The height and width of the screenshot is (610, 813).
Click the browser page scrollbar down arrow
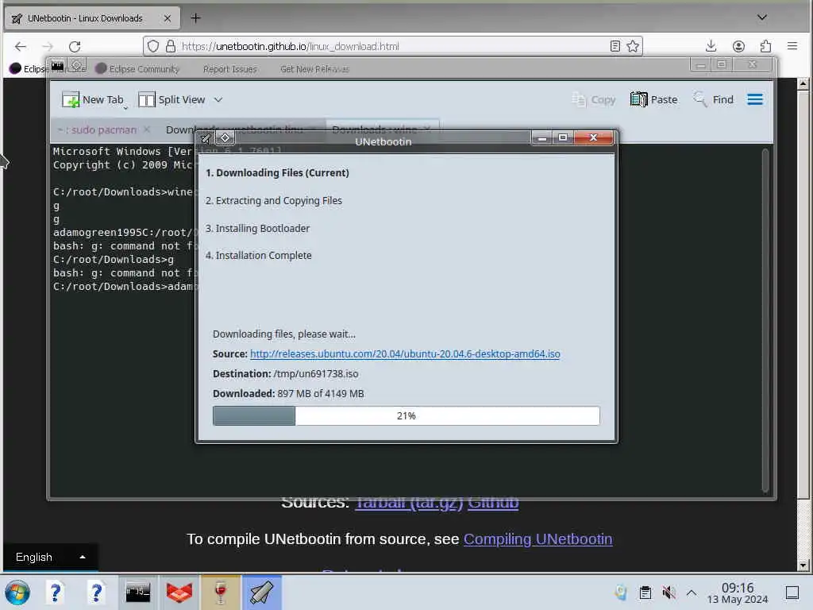point(803,566)
